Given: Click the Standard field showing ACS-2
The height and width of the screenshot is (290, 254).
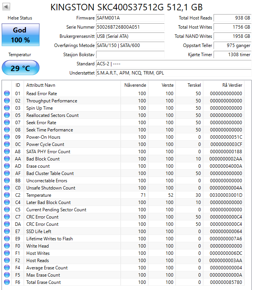Looking at the screenshot, I should click(174, 64).
